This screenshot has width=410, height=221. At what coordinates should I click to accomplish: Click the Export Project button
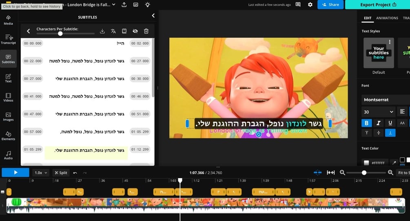(x=378, y=4)
